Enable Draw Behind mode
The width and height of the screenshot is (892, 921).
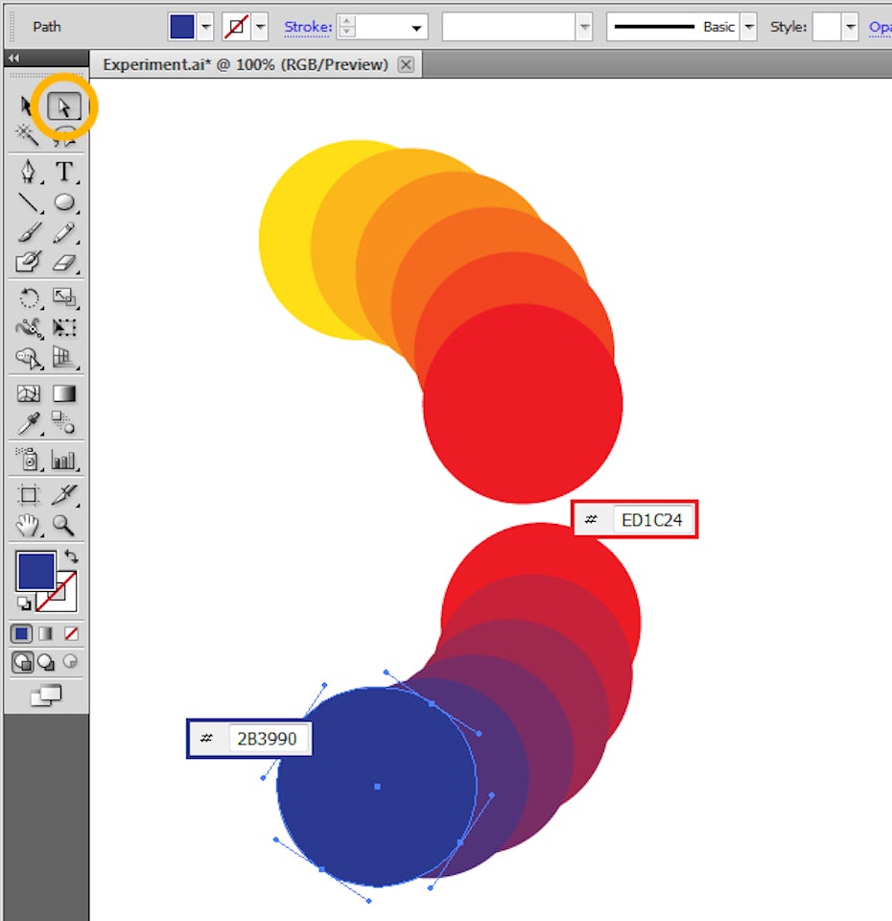(x=46, y=662)
